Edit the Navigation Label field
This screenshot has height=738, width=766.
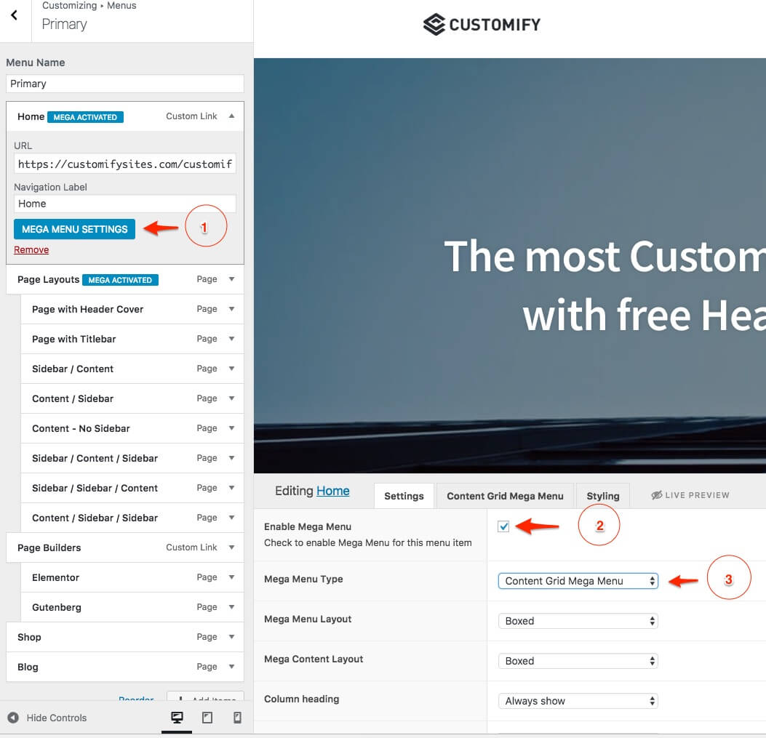coord(125,204)
